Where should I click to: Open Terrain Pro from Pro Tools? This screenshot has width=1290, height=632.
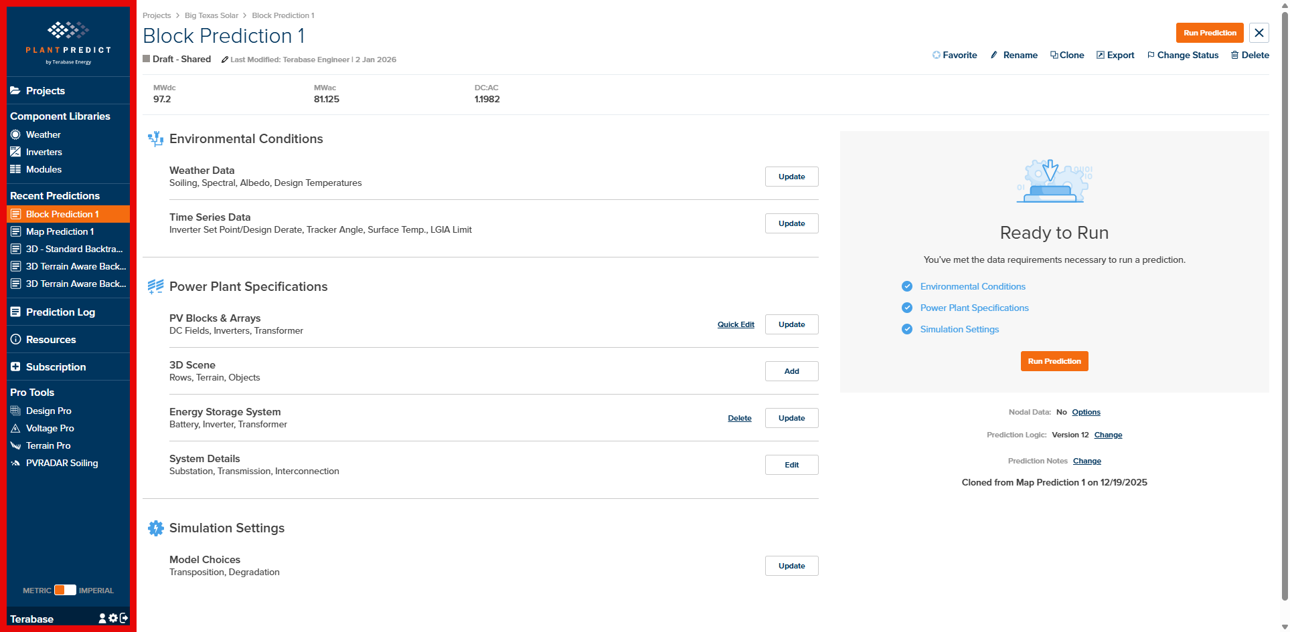(x=48, y=445)
